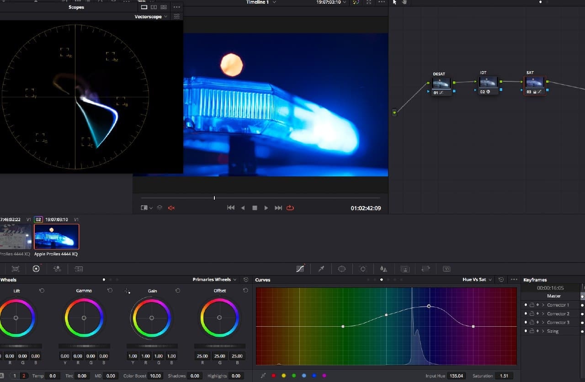Play the clip in reverse
This screenshot has height=382, width=585.
tap(243, 208)
